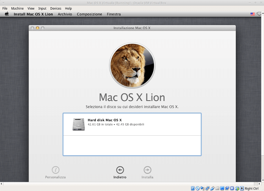264x191 pixels.
Task: Open the VirtualBox Devices menu
Action: click(56, 8)
